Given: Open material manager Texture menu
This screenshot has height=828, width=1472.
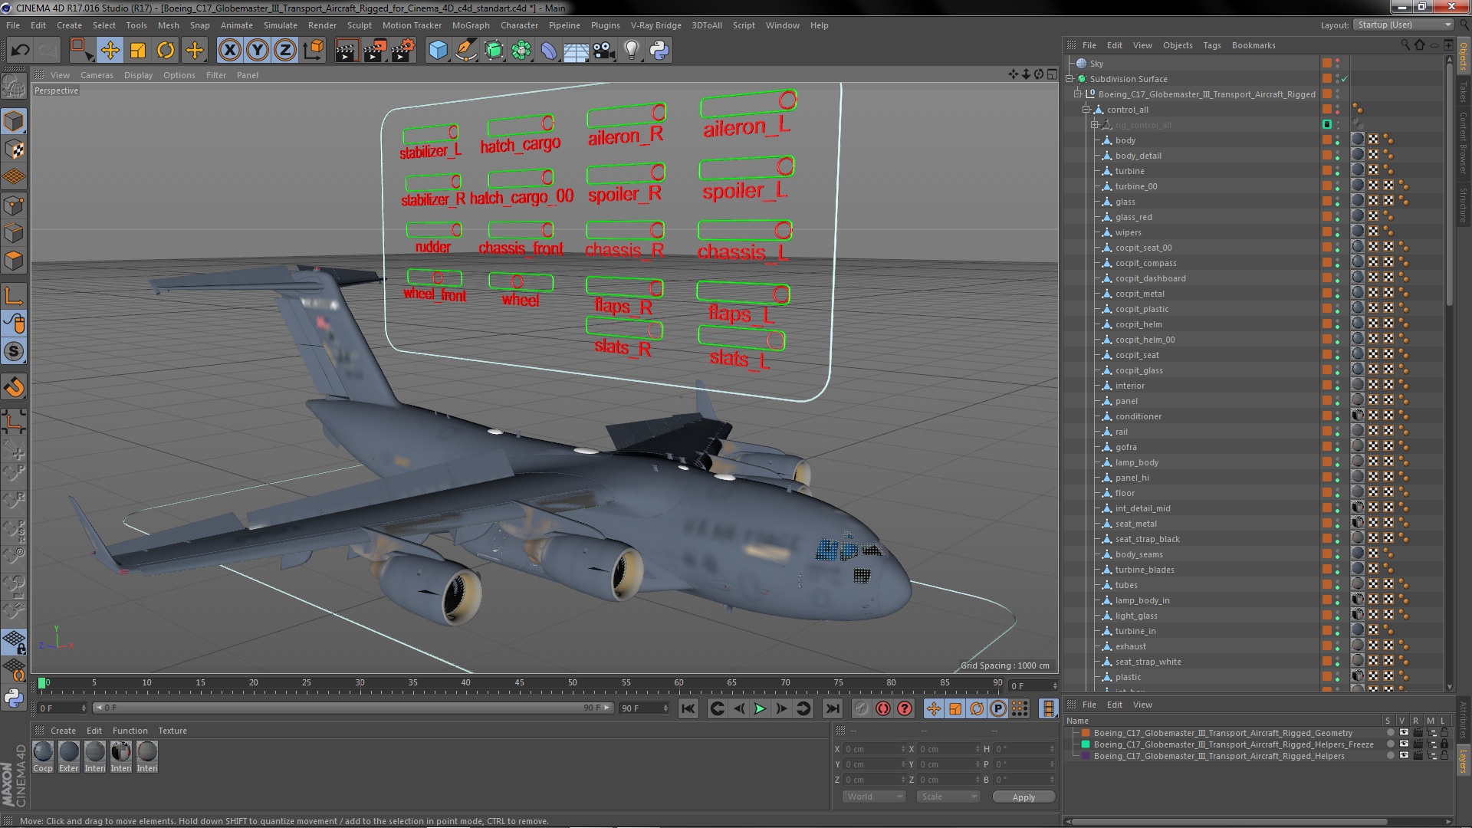Looking at the screenshot, I should click(172, 731).
